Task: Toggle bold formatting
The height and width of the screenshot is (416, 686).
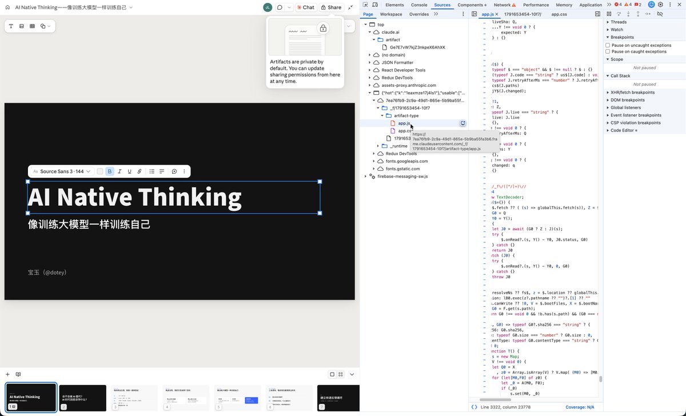Action: tap(110, 171)
